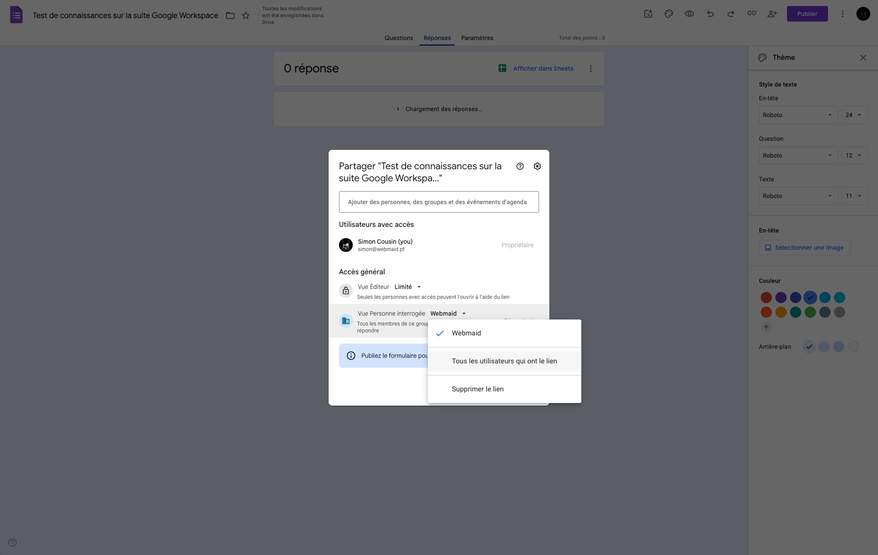
Task: Click the Publier button
Action: click(807, 14)
